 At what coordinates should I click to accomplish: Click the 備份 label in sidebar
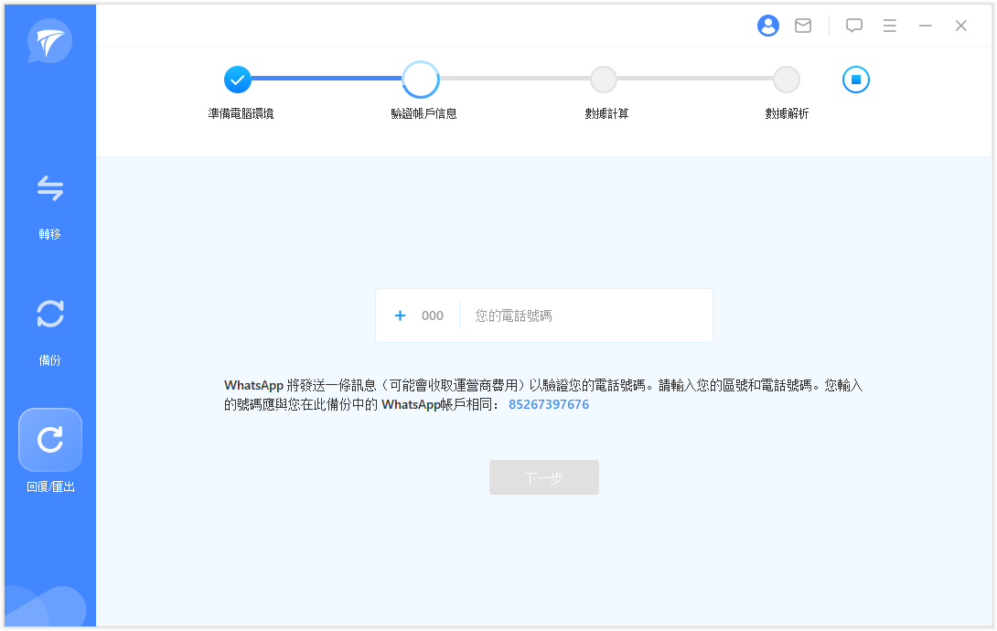50,360
